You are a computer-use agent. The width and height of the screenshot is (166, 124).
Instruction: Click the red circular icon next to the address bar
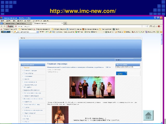pos(159,26)
